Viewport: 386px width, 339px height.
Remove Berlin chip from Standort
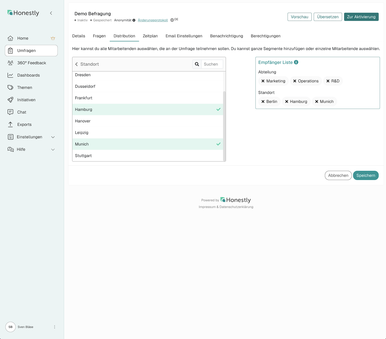click(263, 102)
